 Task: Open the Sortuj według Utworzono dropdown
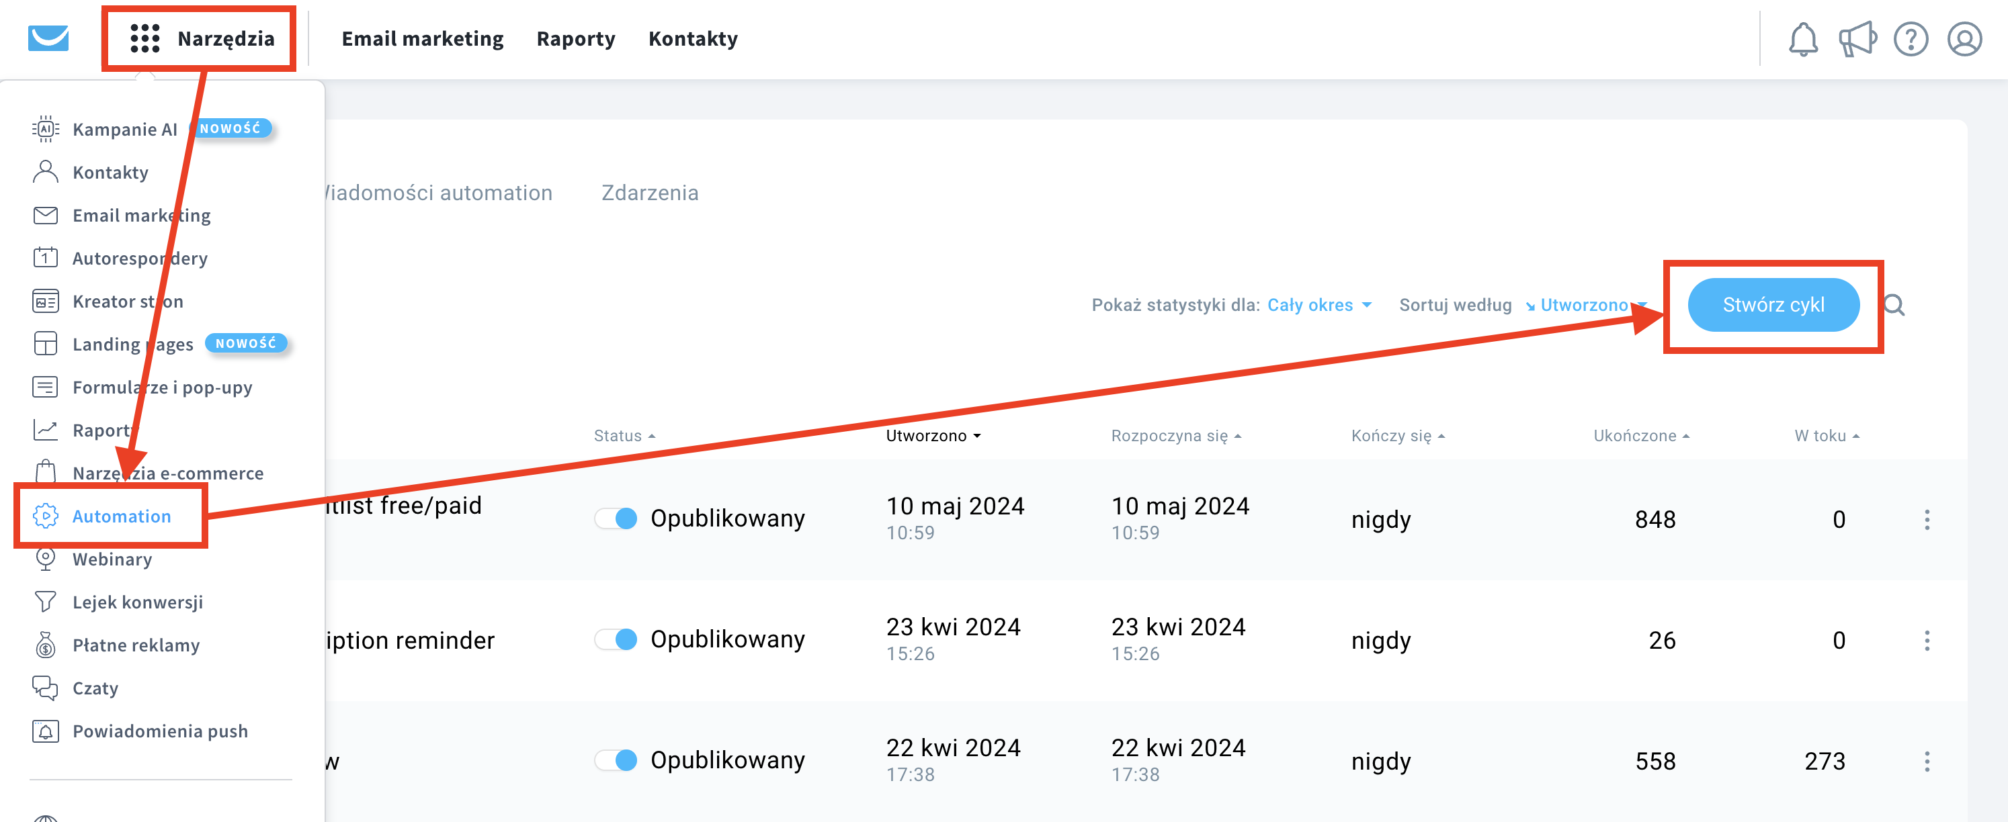tap(1586, 306)
